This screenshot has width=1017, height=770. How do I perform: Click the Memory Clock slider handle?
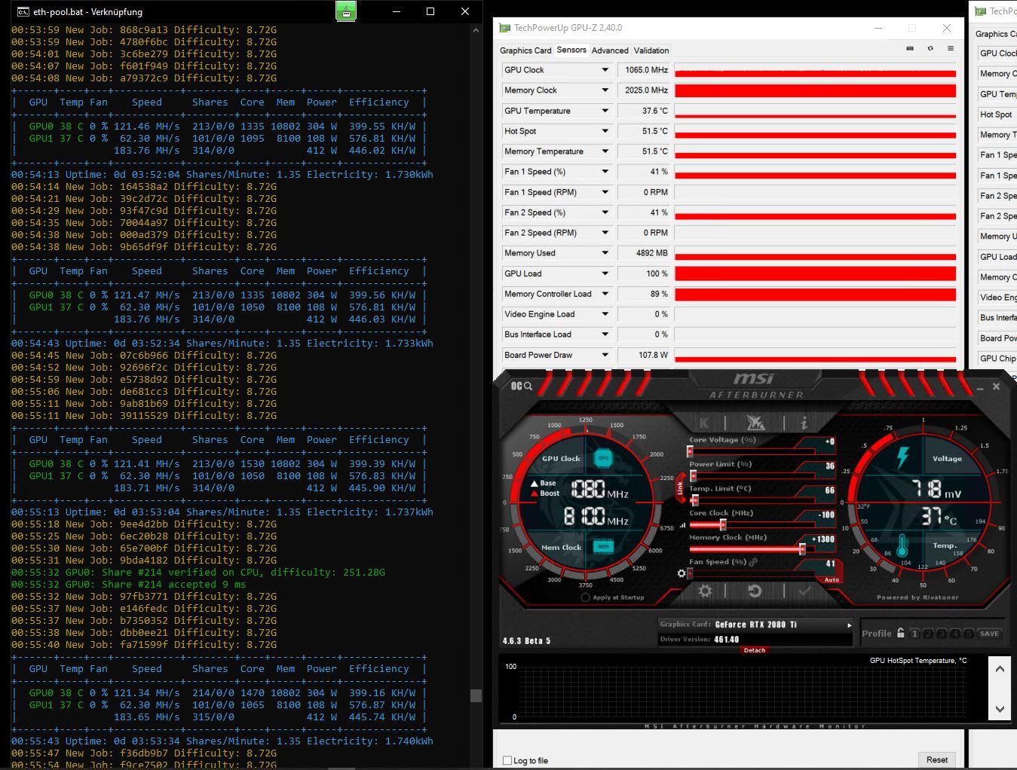[x=803, y=549]
